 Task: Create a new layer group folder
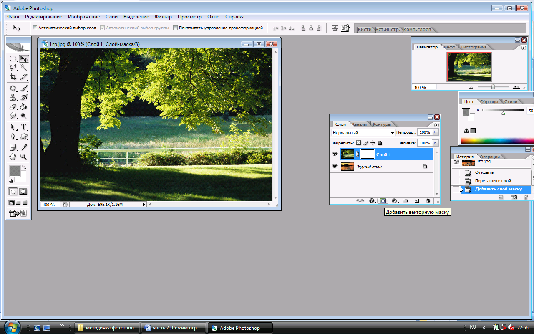[405, 201]
